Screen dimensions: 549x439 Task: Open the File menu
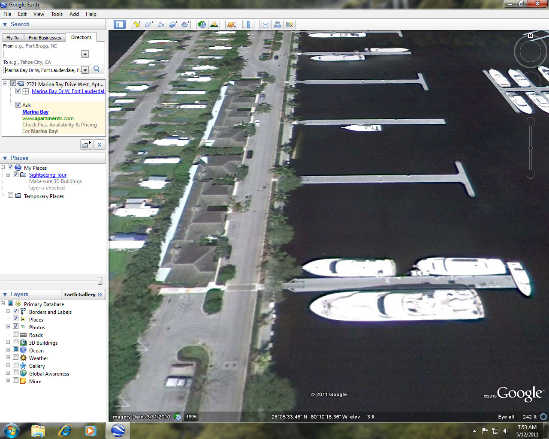click(x=7, y=14)
